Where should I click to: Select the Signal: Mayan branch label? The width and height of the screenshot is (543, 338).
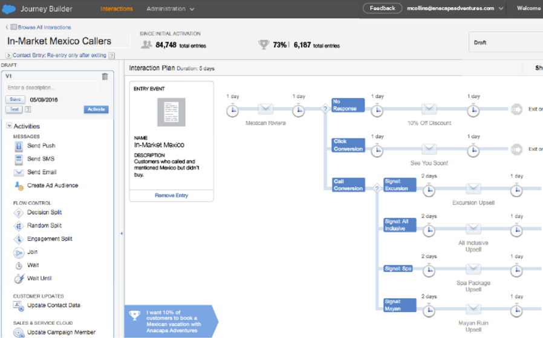pos(400,305)
